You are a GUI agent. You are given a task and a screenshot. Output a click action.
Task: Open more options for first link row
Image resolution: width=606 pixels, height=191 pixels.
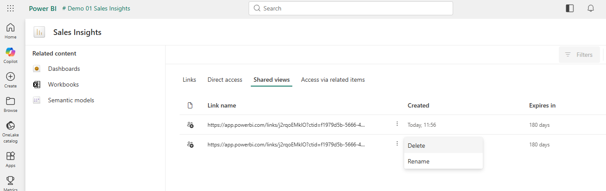tap(397, 124)
